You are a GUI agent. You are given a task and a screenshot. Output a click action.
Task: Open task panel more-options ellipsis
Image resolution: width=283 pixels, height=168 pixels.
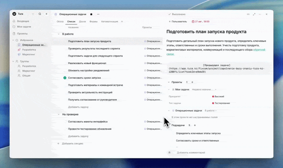pyautogui.click(x=260, y=14)
